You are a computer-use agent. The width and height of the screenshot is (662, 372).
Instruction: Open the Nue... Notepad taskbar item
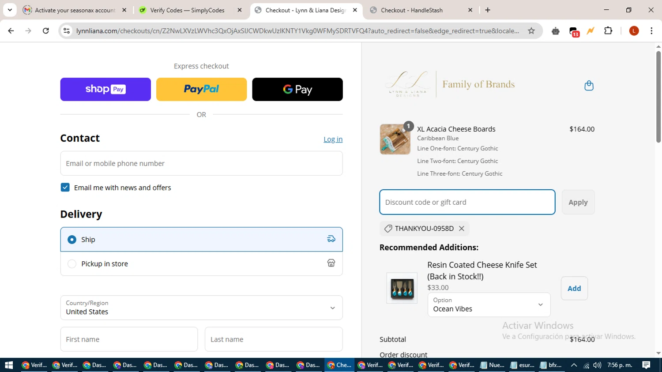[x=492, y=365]
